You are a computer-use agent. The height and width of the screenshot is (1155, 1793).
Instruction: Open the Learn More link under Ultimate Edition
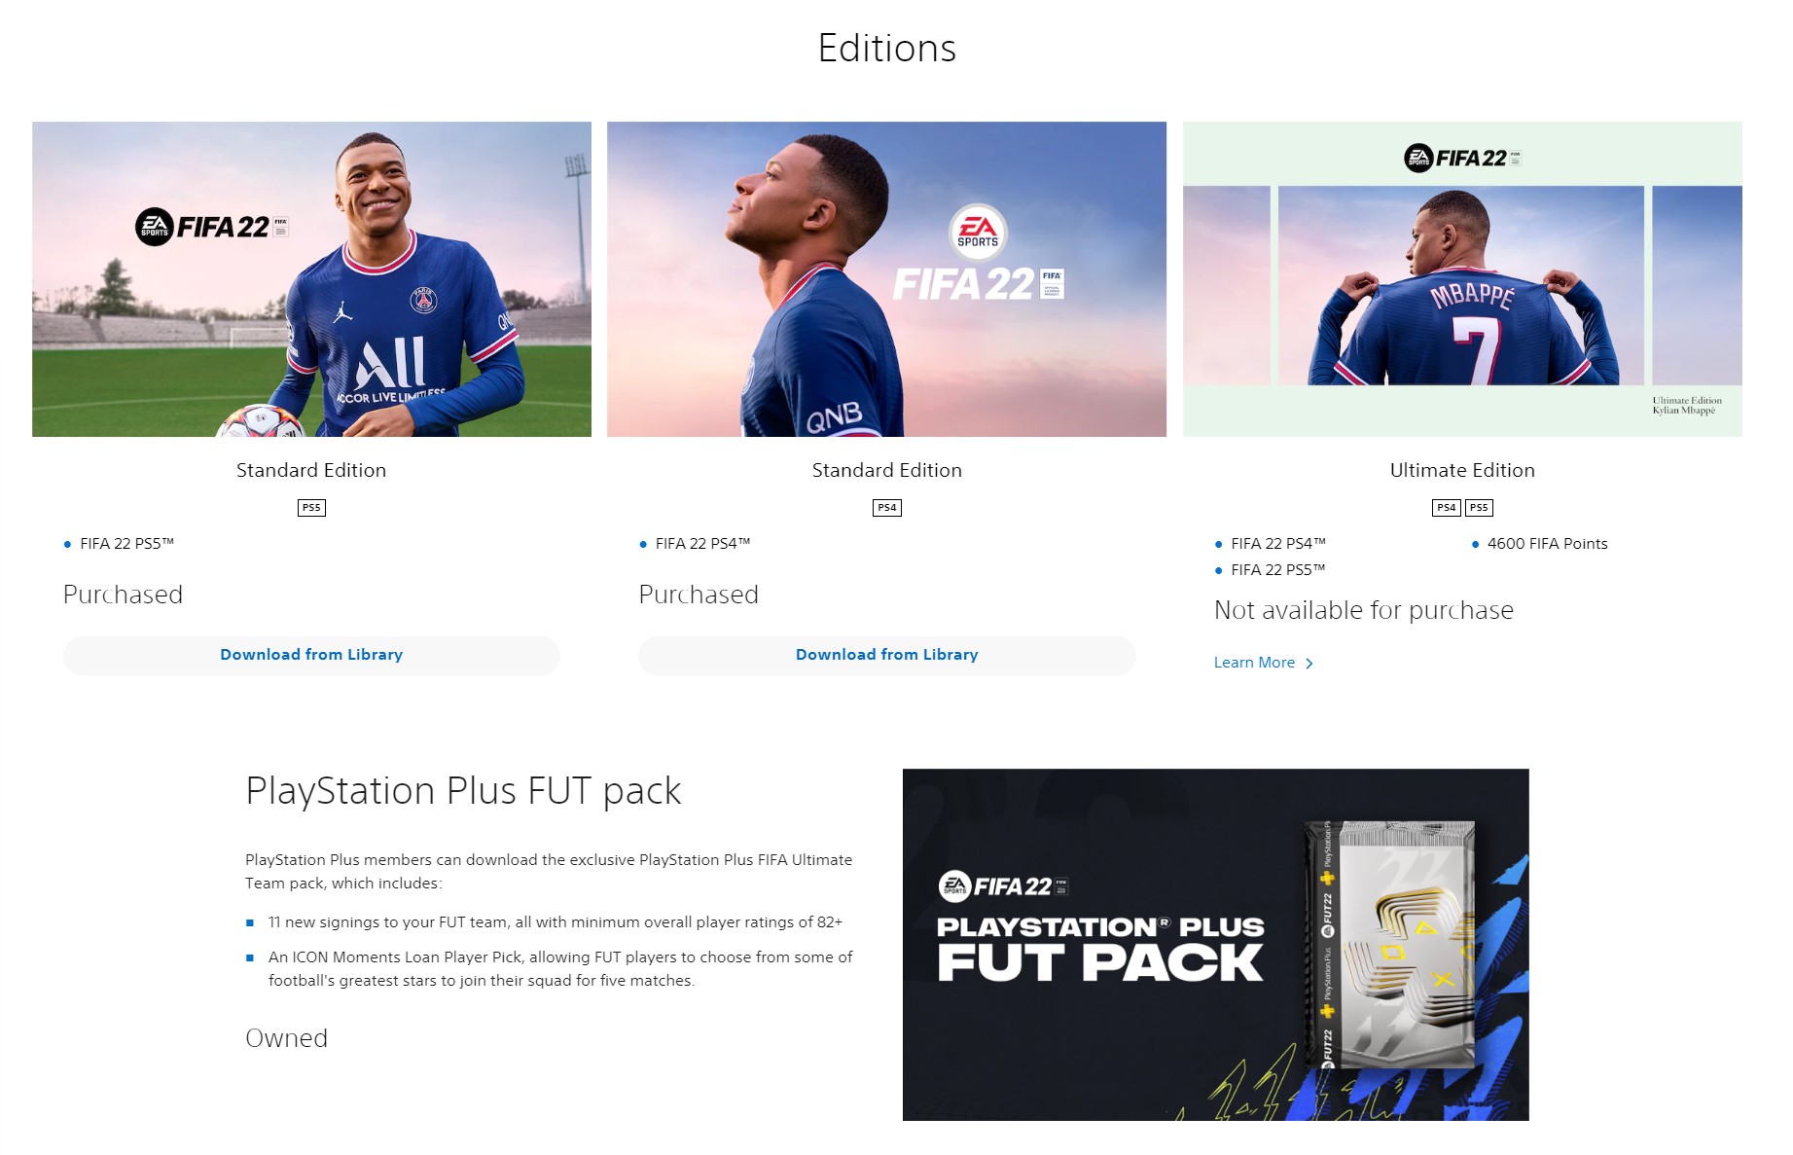click(x=1254, y=663)
